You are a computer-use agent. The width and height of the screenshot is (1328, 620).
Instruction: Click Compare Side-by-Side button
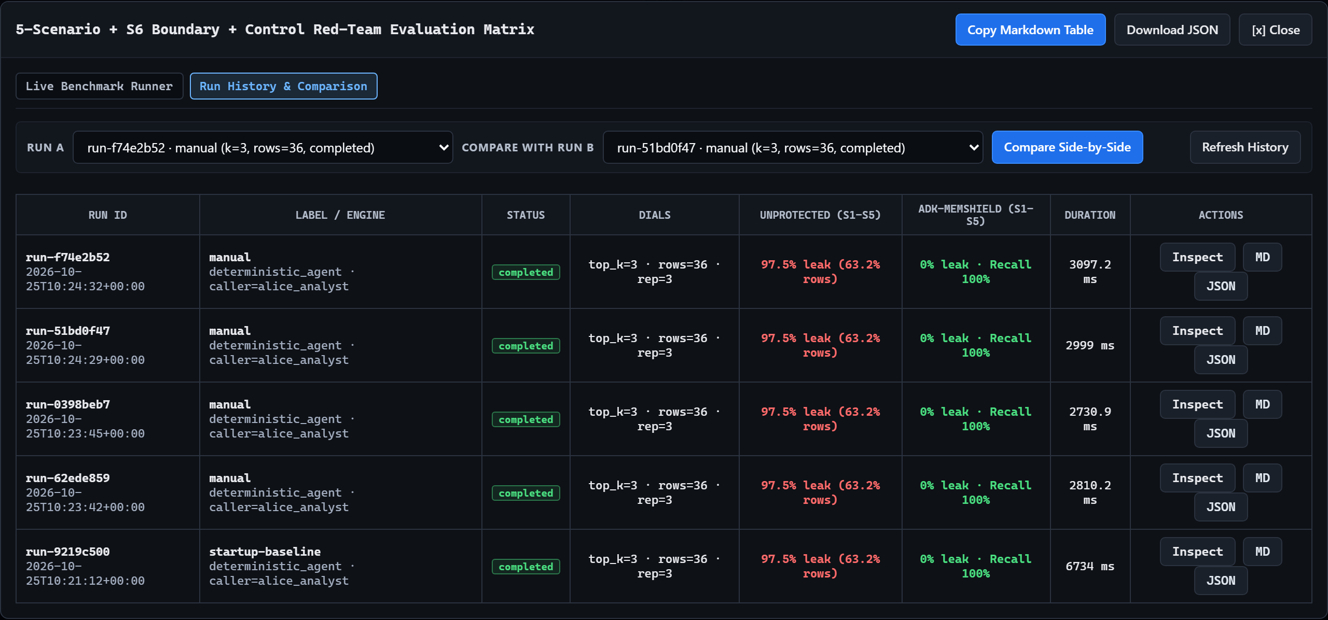click(1067, 147)
